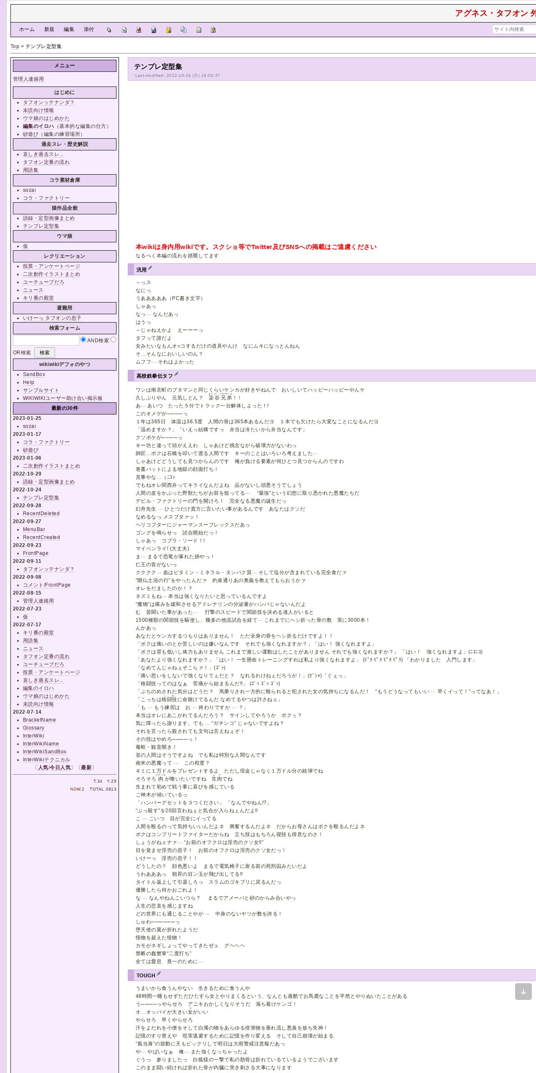
Task: Click 最新 link at sidebar bottom
Action: [x=86, y=768]
